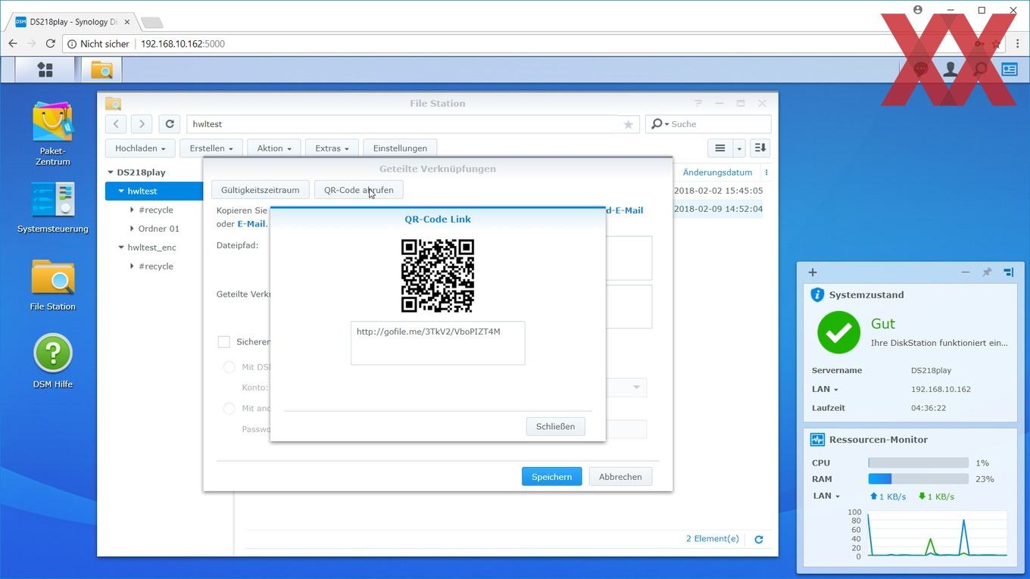Open the DSM widgets icon in the taskbar
This screenshot has width=1030, height=579.
pyautogui.click(x=1010, y=70)
